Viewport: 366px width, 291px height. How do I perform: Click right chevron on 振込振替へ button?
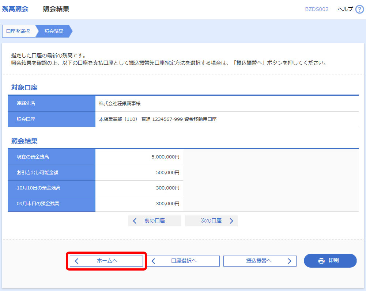[x=290, y=261]
